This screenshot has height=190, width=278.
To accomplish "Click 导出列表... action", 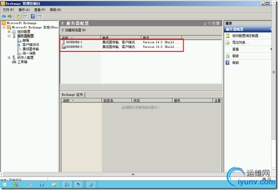I will [241, 42].
